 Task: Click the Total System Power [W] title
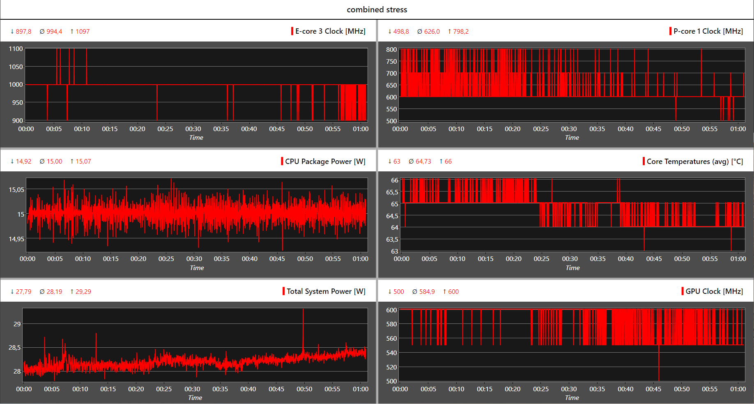326,291
